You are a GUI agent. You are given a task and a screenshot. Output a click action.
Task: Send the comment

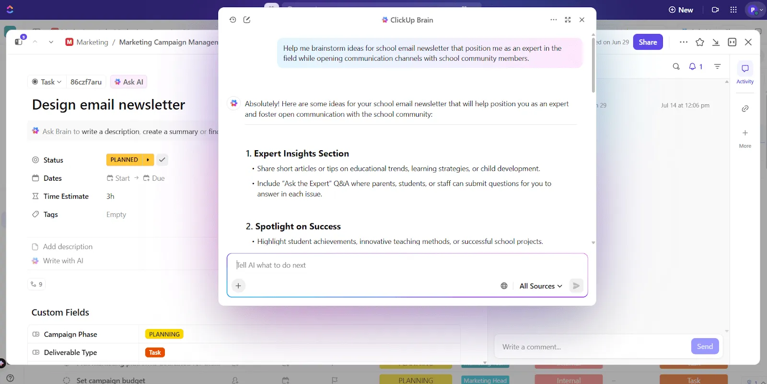pyautogui.click(x=705, y=346)
